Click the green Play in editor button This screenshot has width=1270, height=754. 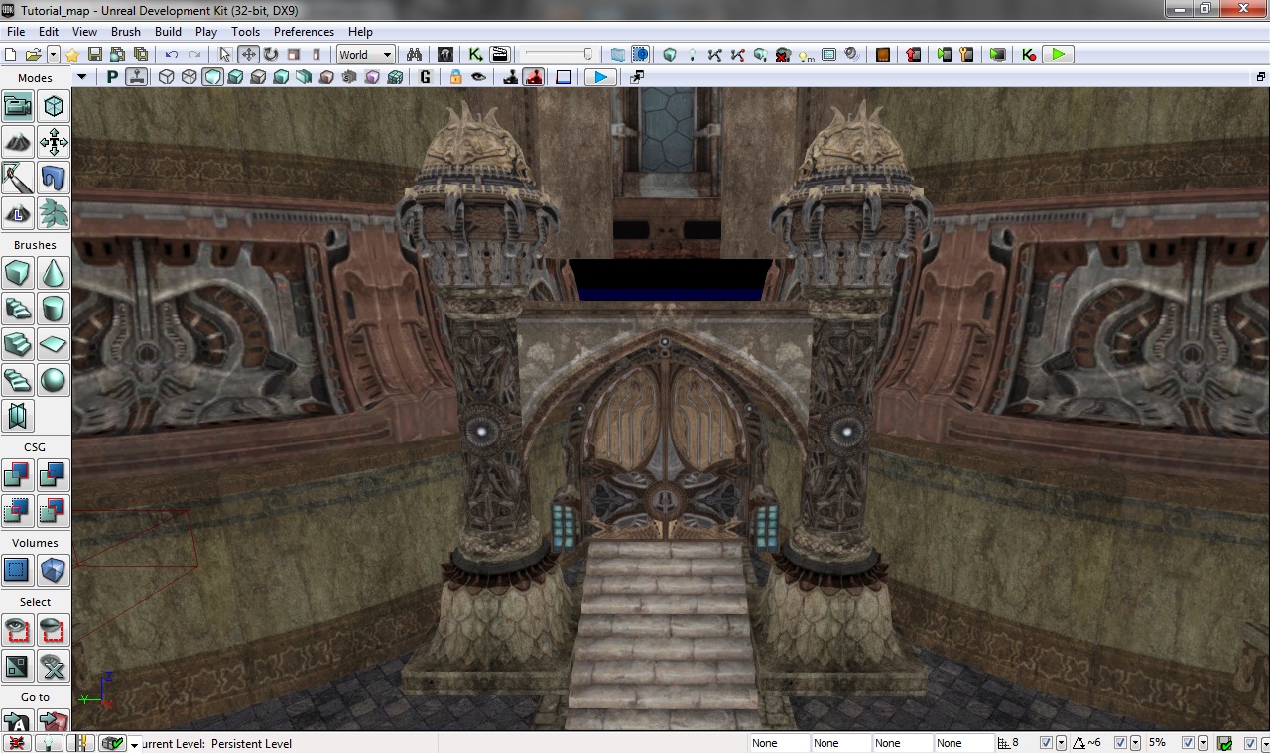tap(1059, 55)
